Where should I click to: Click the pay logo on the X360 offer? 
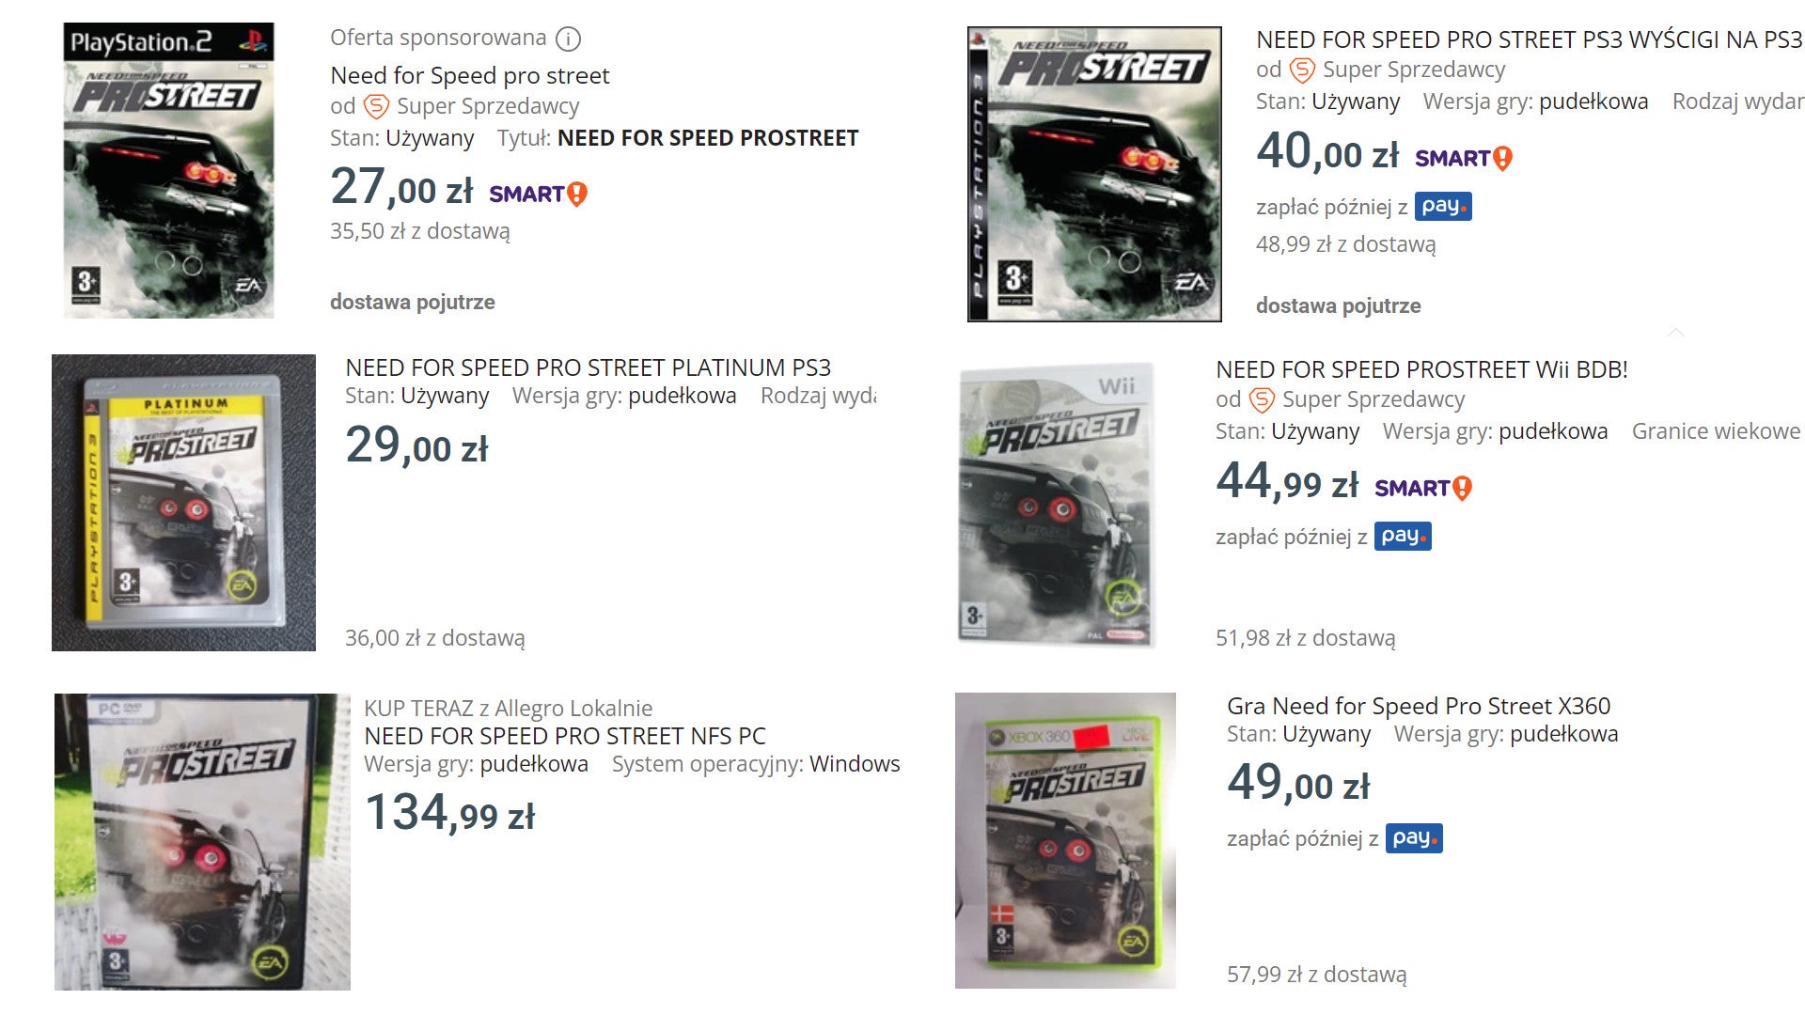point(1414,838)
